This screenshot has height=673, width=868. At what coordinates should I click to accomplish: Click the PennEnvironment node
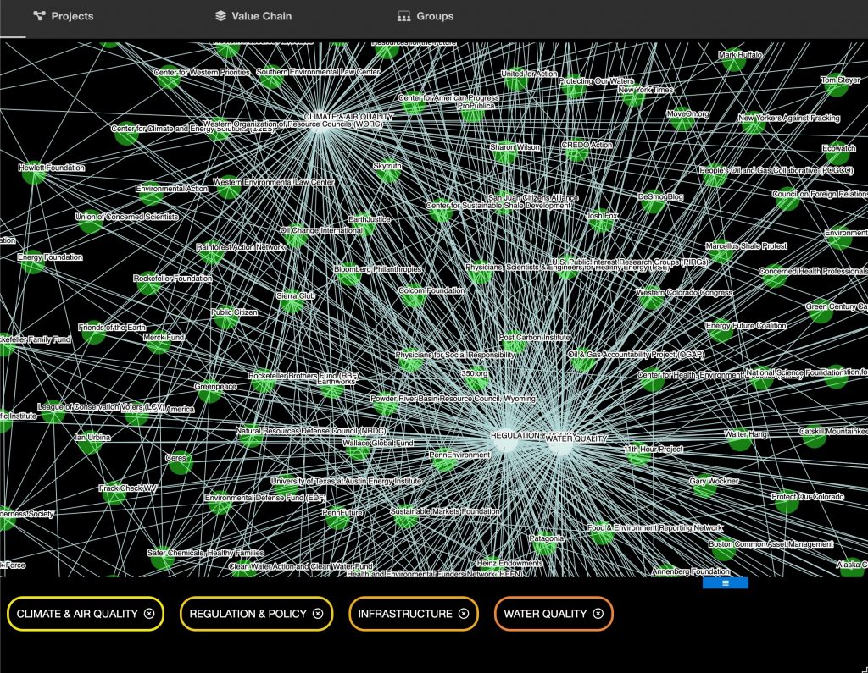[x=444, y=461]
